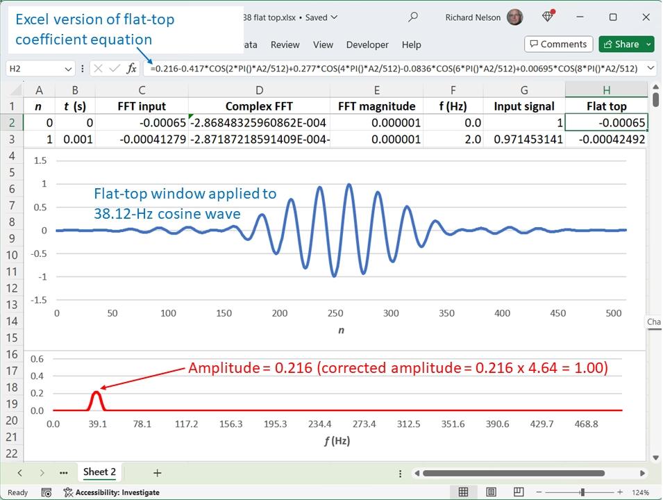This screenshot has height=500, width=663.
Task: Cancel the formula entry with the X icon
Action: pyautogui.click(x=99, y=68)
